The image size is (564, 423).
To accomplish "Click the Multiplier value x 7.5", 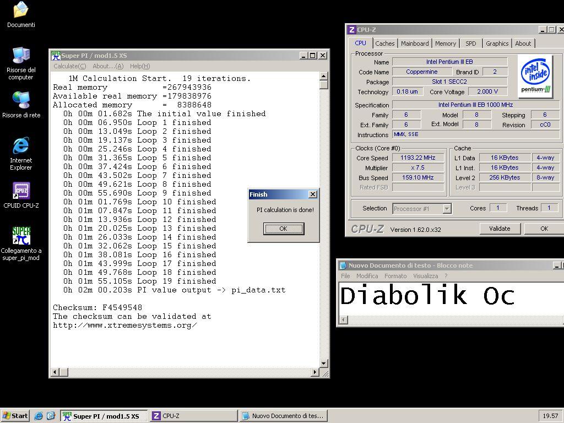I will (x=418, y=167).
